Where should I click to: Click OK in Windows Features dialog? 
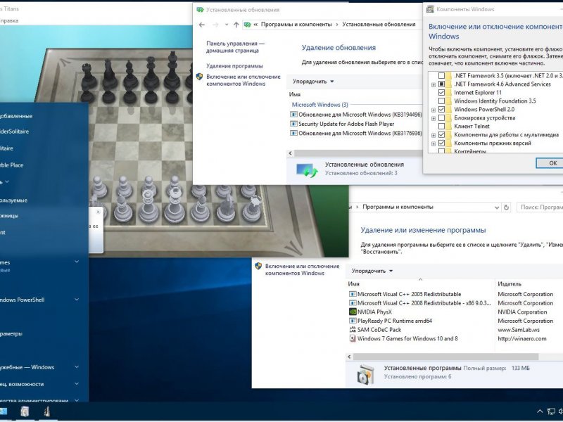[552, 163]
